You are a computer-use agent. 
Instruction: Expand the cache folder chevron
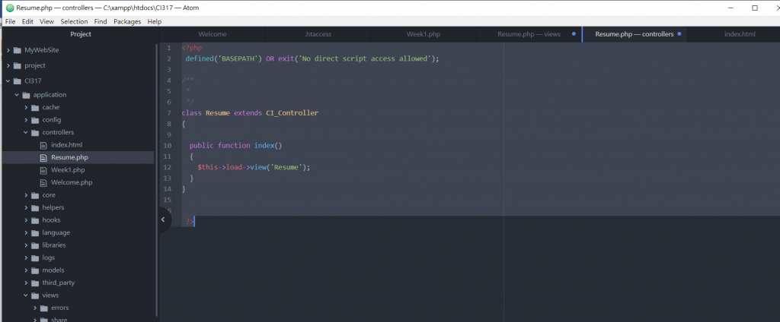(26, 107)
